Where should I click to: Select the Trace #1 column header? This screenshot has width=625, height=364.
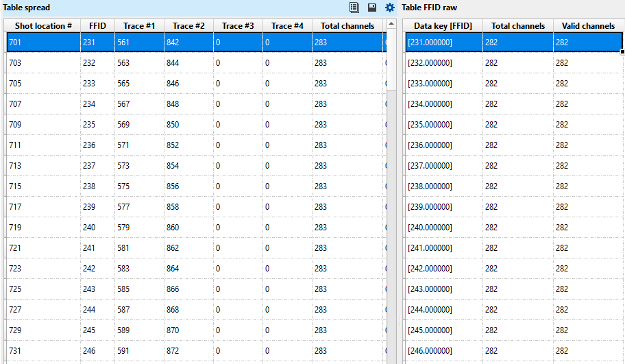click(x=139, y=26)
